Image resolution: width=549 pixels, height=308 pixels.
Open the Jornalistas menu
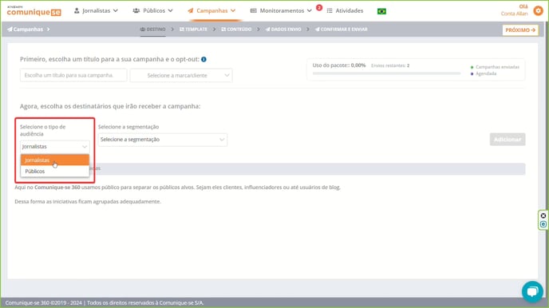tap(96, 11)
